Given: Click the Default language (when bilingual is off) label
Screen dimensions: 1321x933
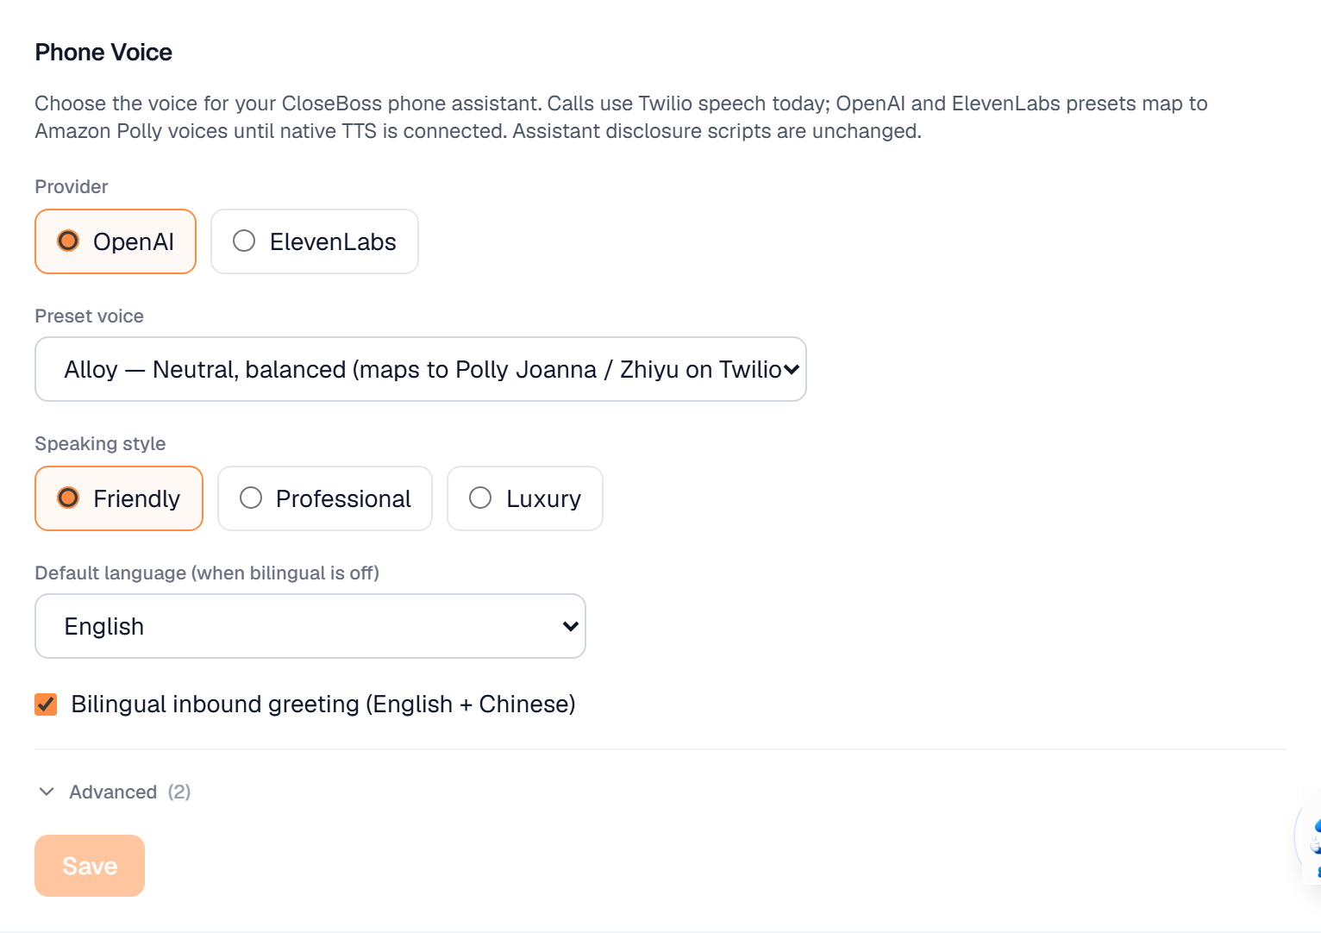Looking at the screenshot, I should click(x=207, y=573).
